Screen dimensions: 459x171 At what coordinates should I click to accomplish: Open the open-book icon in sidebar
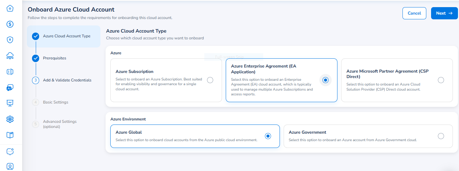(10, 135)
